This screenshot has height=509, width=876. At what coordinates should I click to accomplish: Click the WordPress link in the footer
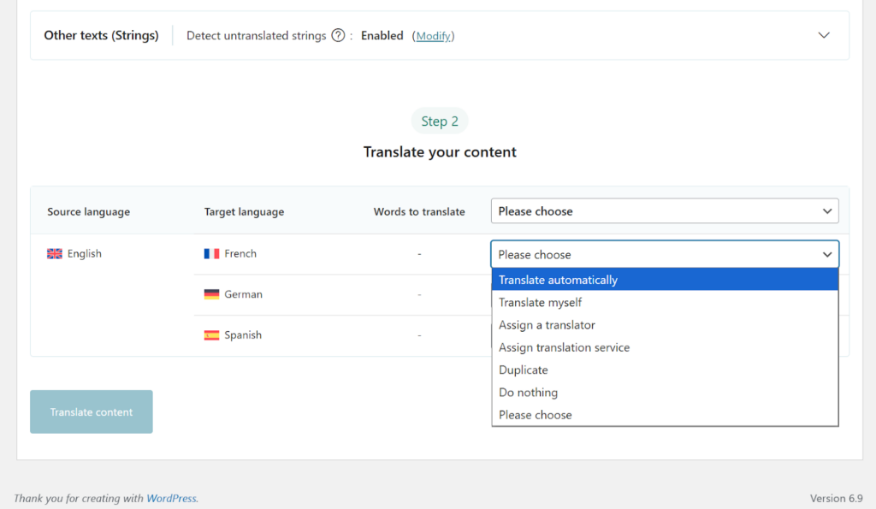[x=171, y=497]
